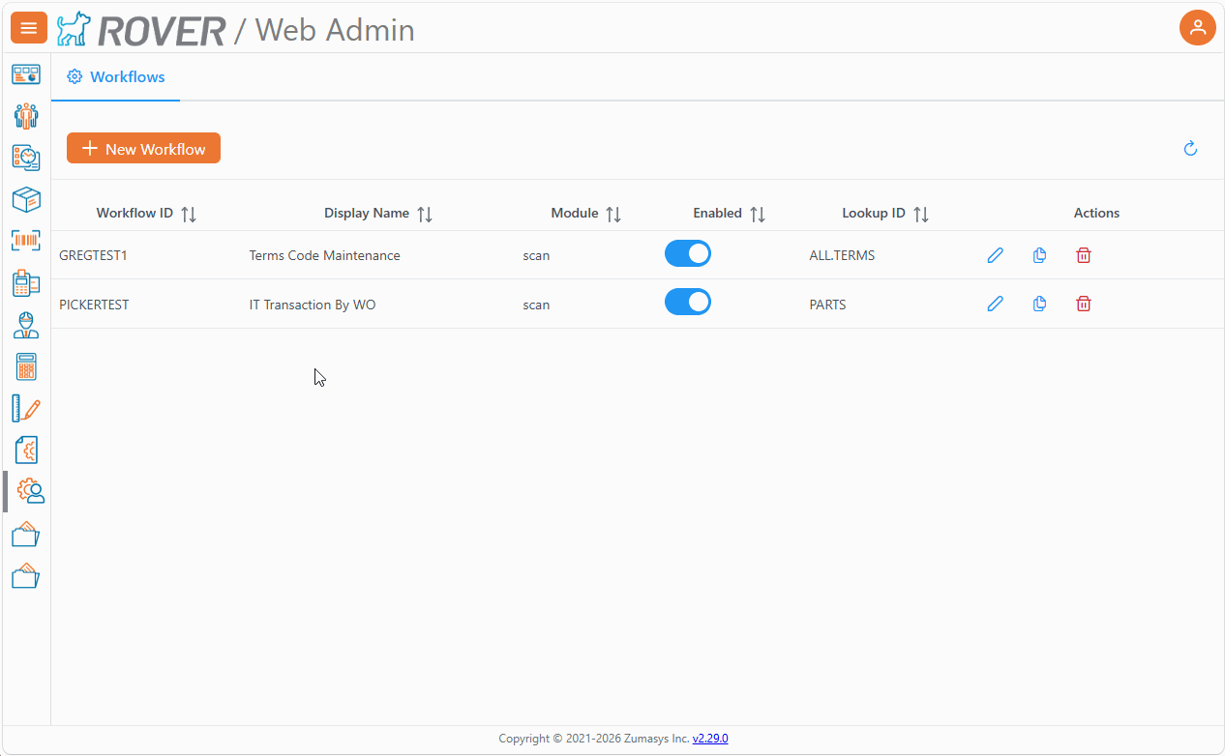Image resolution: width=1225 pixels, height=756 pixels.
Task: Open the barcode scan sidebar icon
Action: (x=26, y=241)
